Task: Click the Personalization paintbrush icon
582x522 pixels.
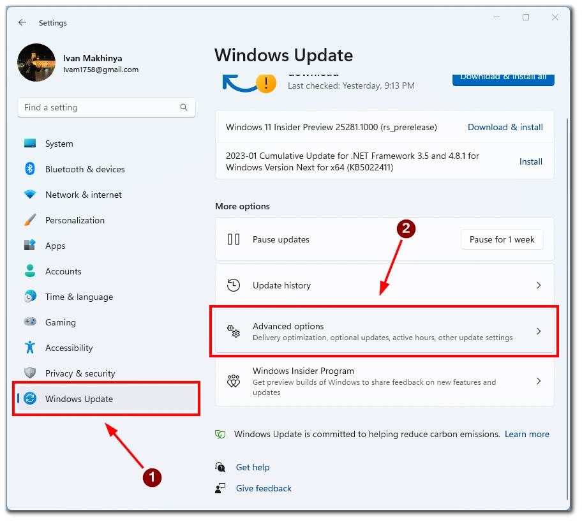Action: tap(30, 220)
